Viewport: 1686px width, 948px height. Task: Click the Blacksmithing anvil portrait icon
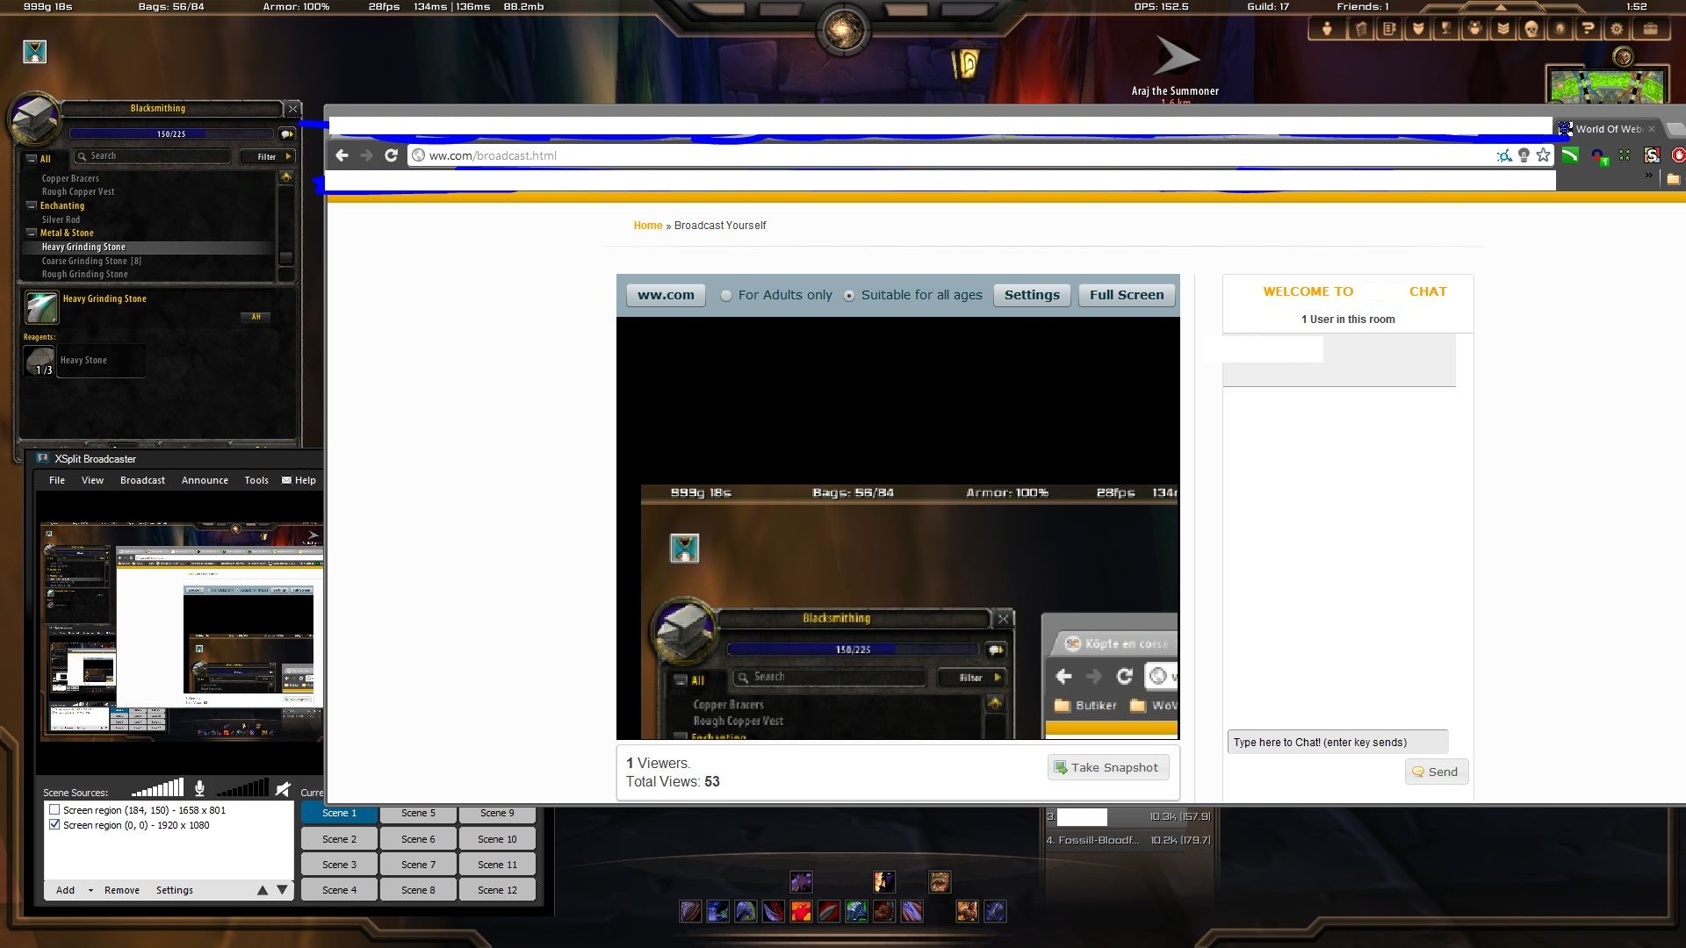[34, 120]
